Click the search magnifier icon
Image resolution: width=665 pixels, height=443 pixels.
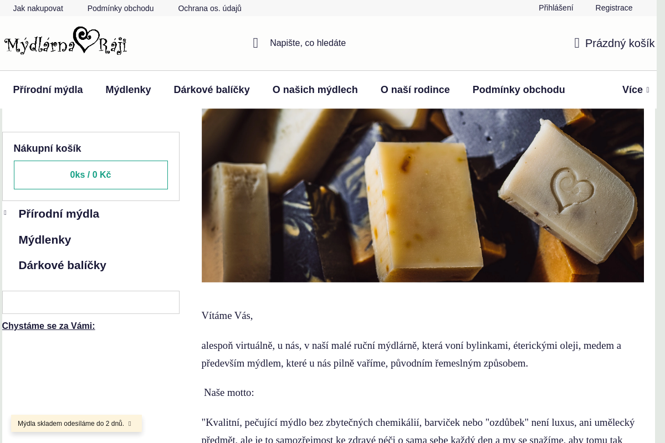click(x=255, y=43)
